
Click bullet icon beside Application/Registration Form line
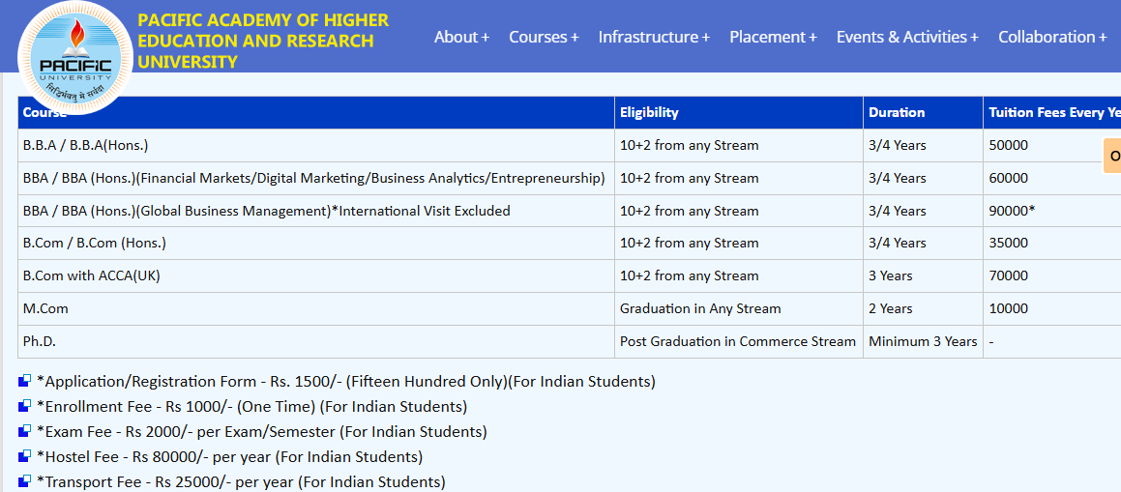point(25,381)
